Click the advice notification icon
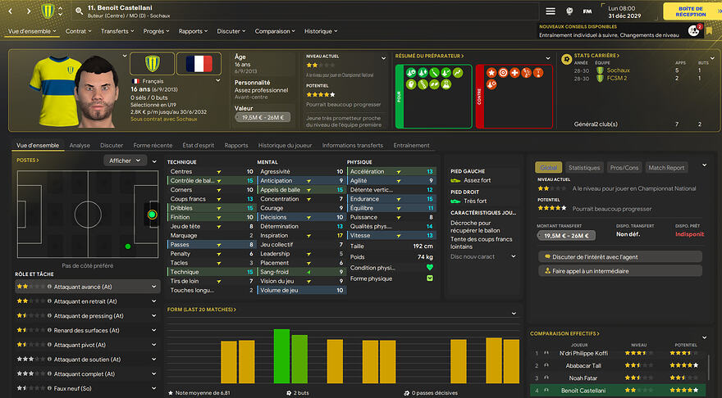 click(x=694, y=31)
